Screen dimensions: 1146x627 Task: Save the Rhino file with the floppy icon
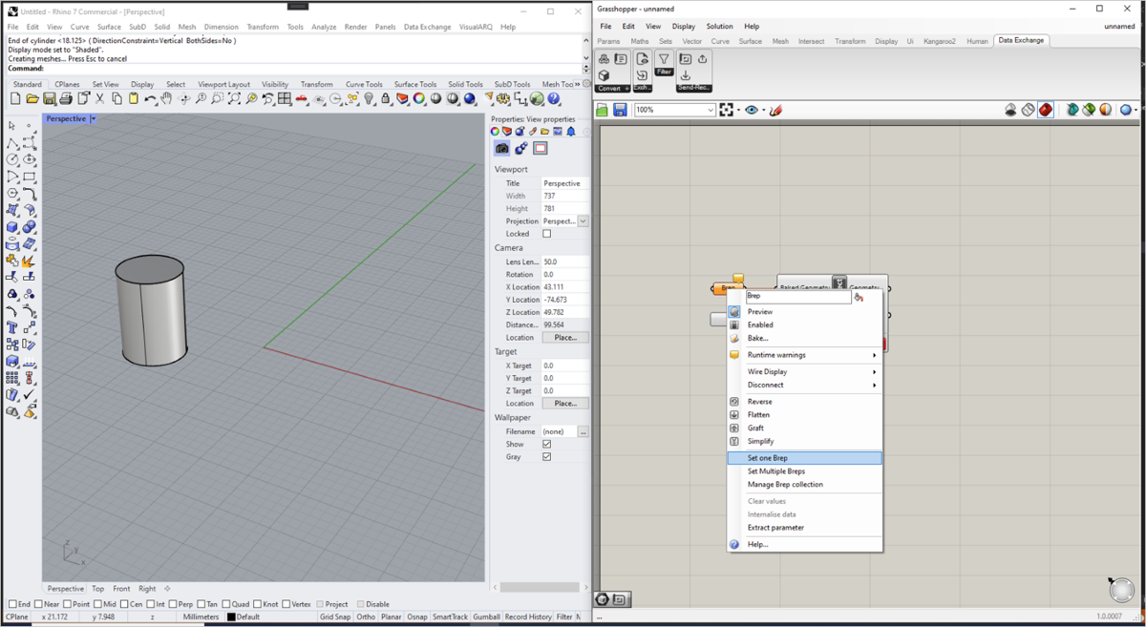(48, 99)
